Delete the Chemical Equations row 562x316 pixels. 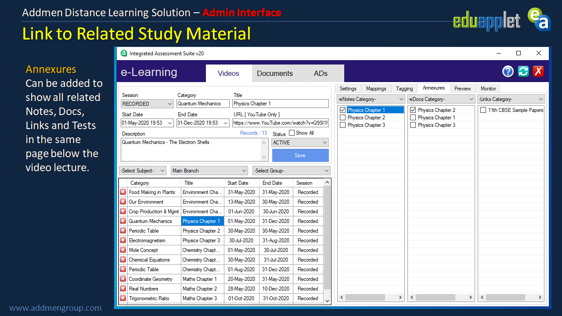click(123, 260)
